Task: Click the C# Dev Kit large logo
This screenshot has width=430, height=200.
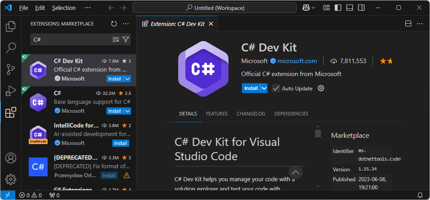Action: [203, 69]
